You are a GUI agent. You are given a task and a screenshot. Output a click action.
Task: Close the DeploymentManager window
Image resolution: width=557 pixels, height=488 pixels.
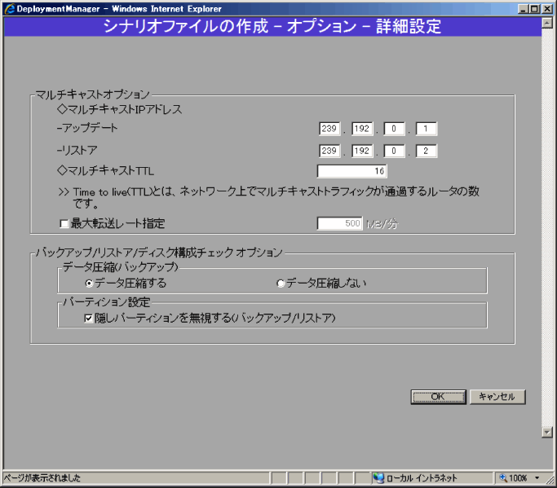click(546, 9)
